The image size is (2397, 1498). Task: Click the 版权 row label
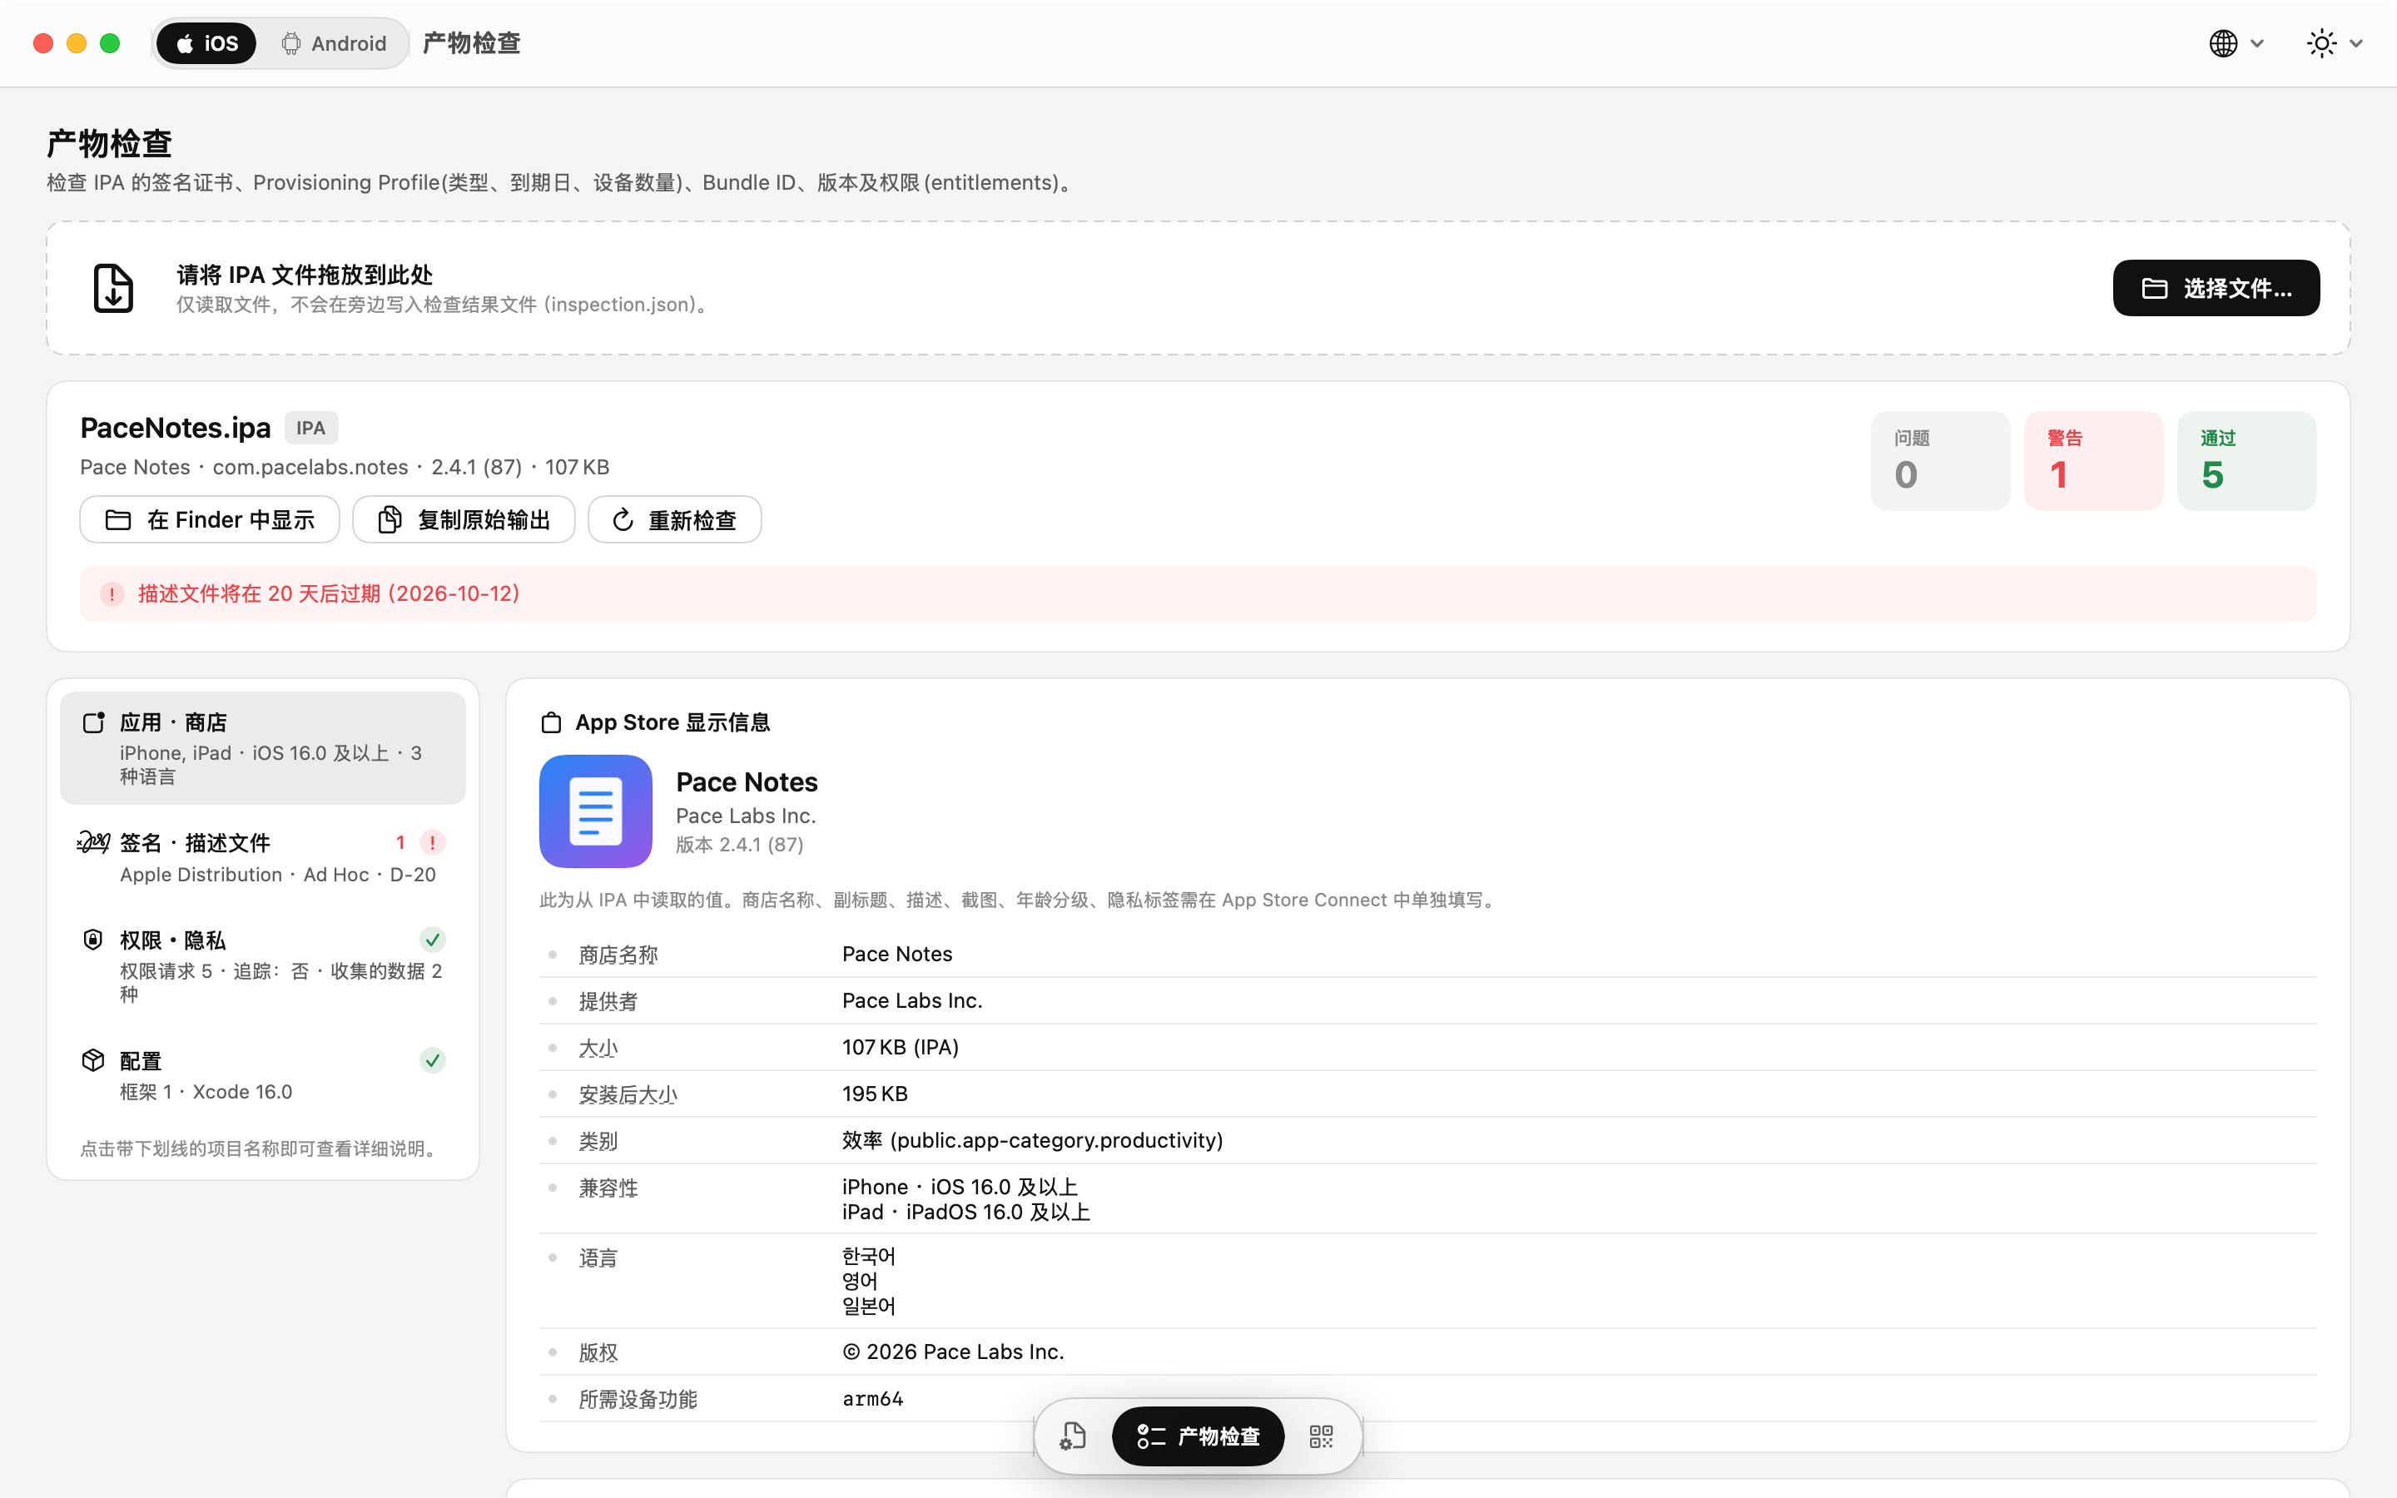coord(598,1352)
